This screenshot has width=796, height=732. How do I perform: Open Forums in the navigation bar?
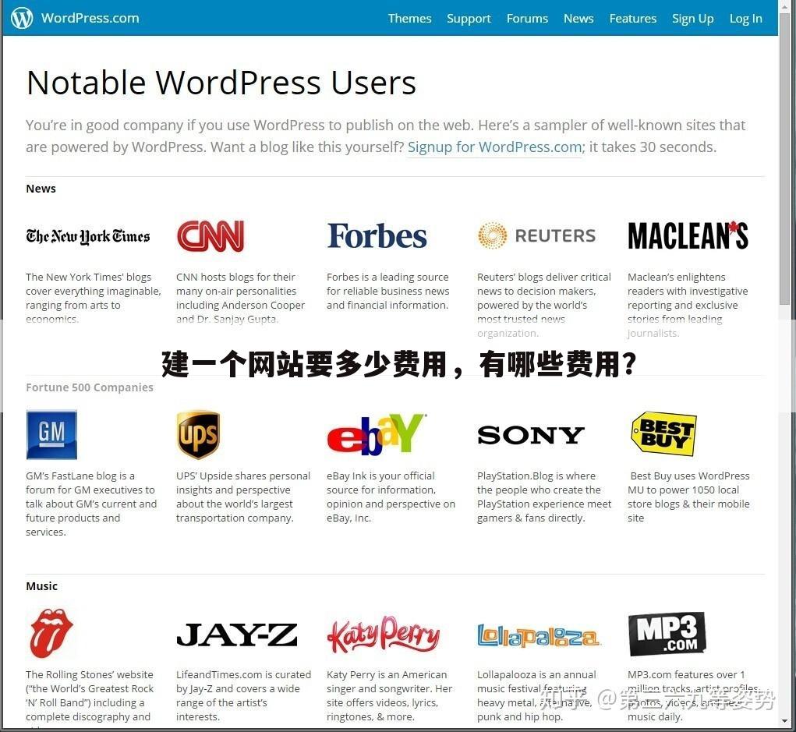pyautogui.click(x=527, y=19)
